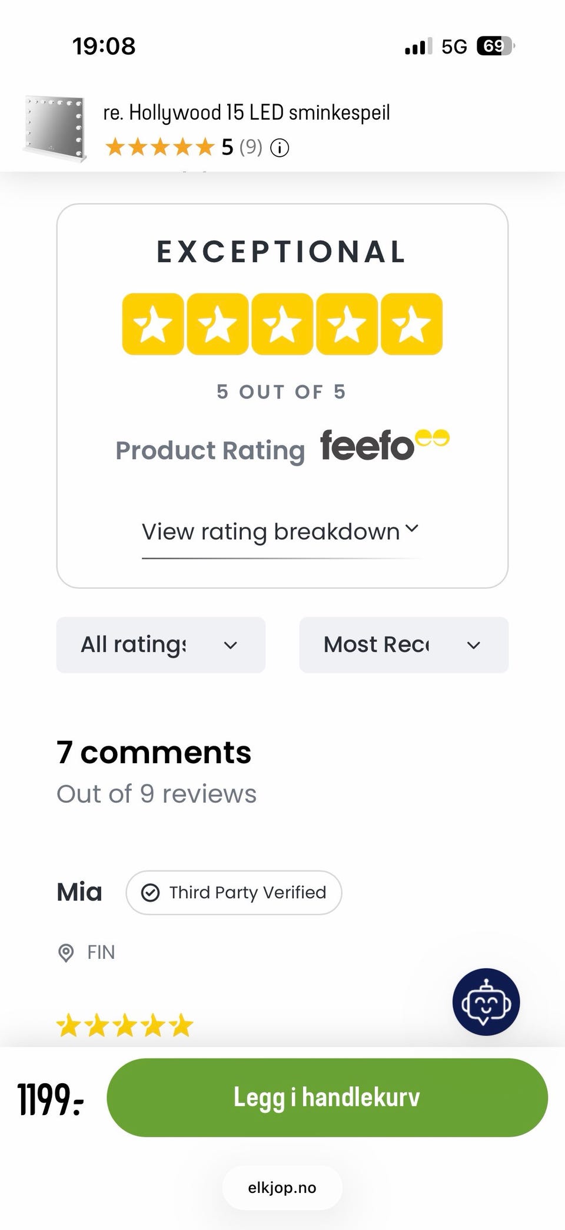This screenshot has height=1230, width=565.
Task: Tap the fifth large yellow star box
Action: 411,324
